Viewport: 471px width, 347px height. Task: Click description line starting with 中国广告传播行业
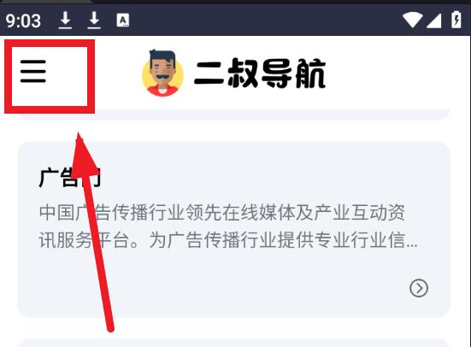[x=222, y=213]
